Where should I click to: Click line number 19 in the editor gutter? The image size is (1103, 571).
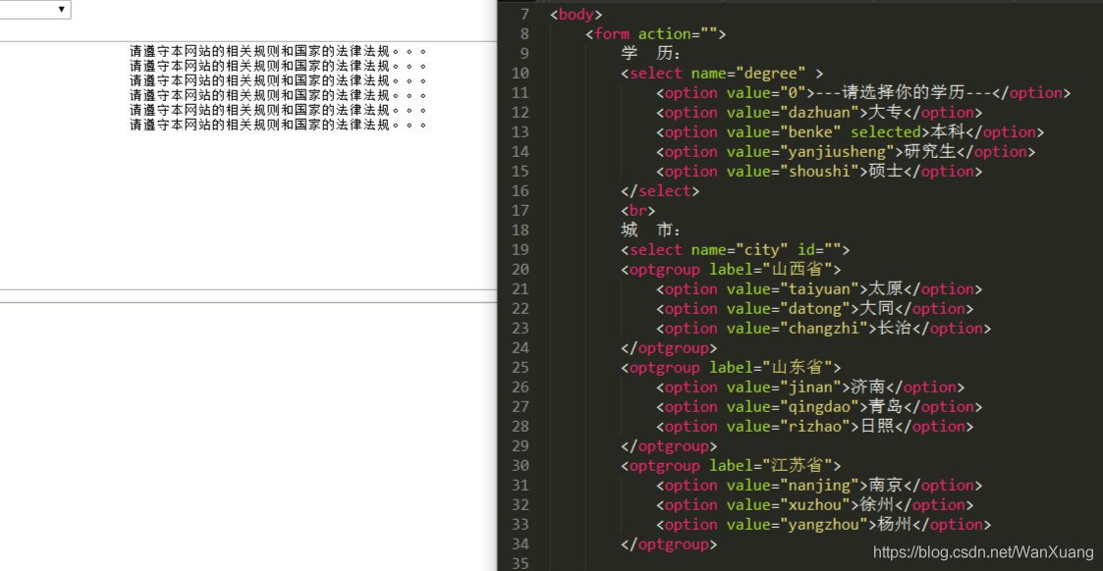click(x=521, y=249)
